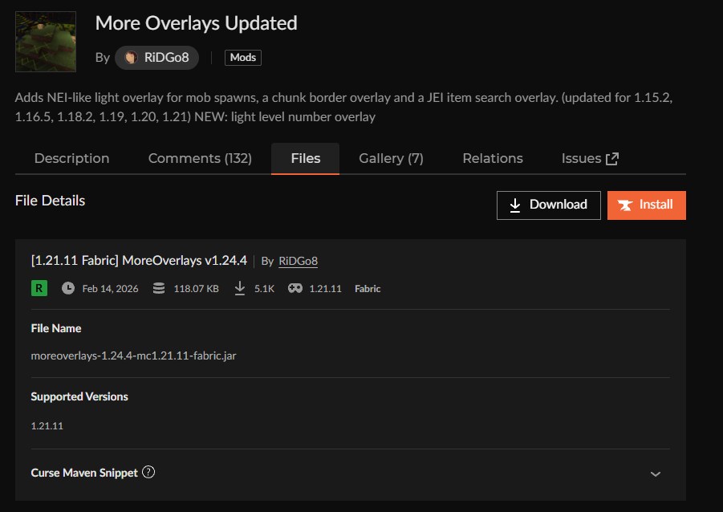Click the download count icon beside 5.1K
The image size is (723, 512).
[239, 287]
